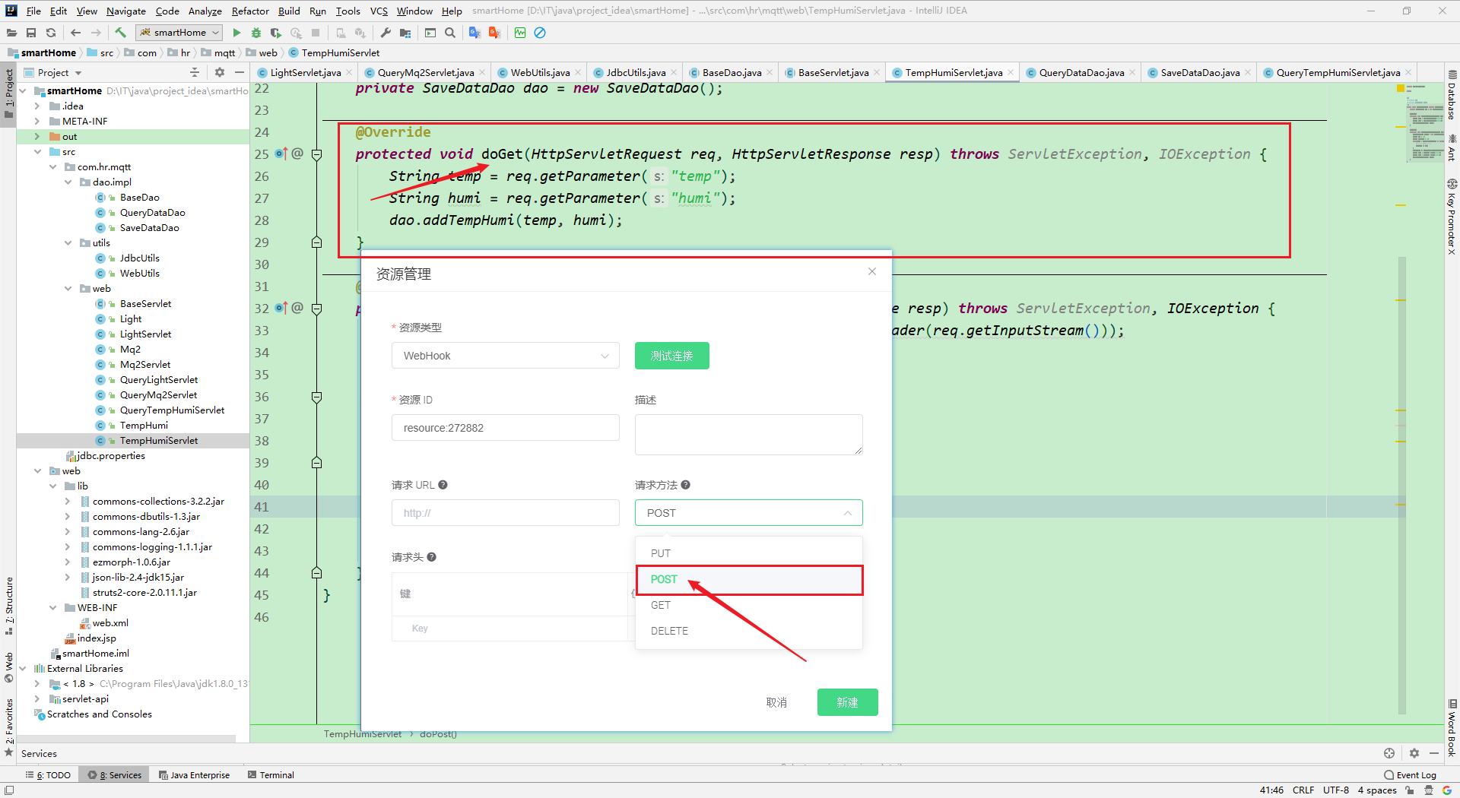
Task: Run smartHome with Coverage
Action: point(275,33)
